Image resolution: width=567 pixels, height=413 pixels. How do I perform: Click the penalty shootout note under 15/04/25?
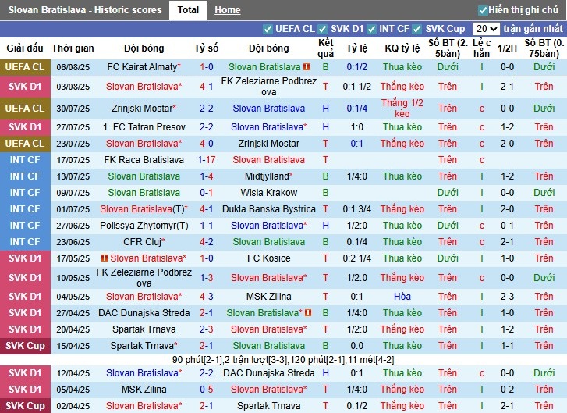(x=283, y=360)
